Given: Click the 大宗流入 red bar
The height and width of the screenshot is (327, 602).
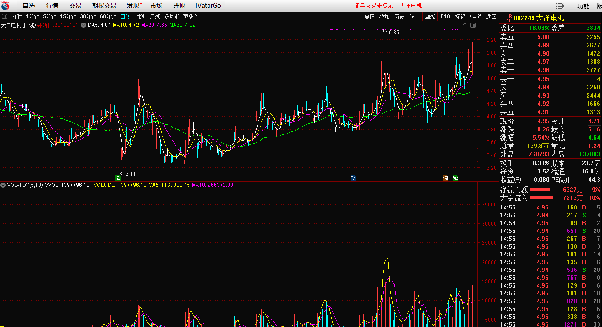Looking at the screenshot, I should point(542,198).
